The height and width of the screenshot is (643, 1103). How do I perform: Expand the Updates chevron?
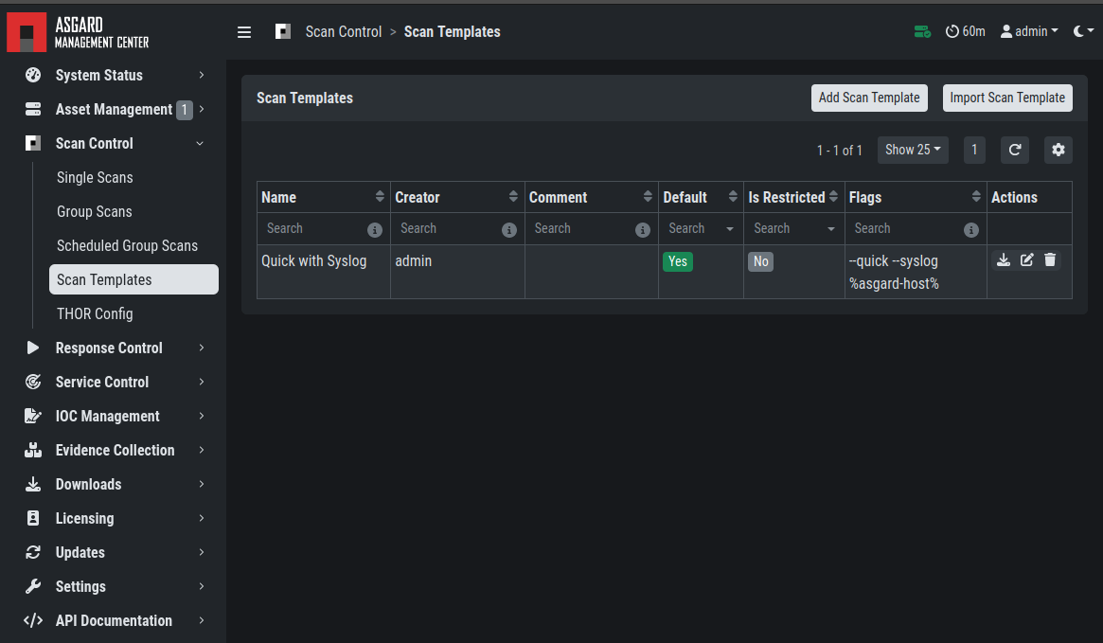(201, 552)
